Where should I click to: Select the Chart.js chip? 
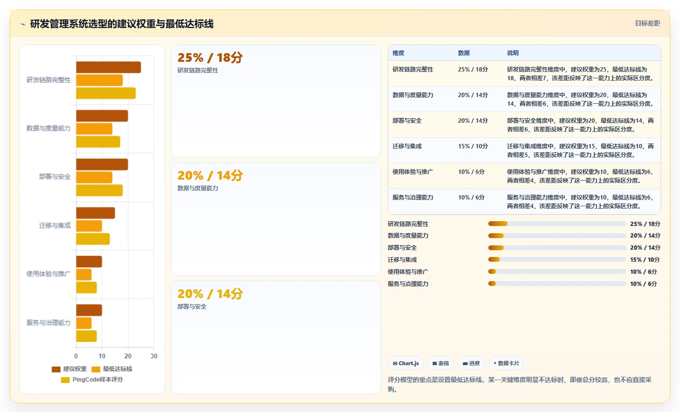(406, 363)
